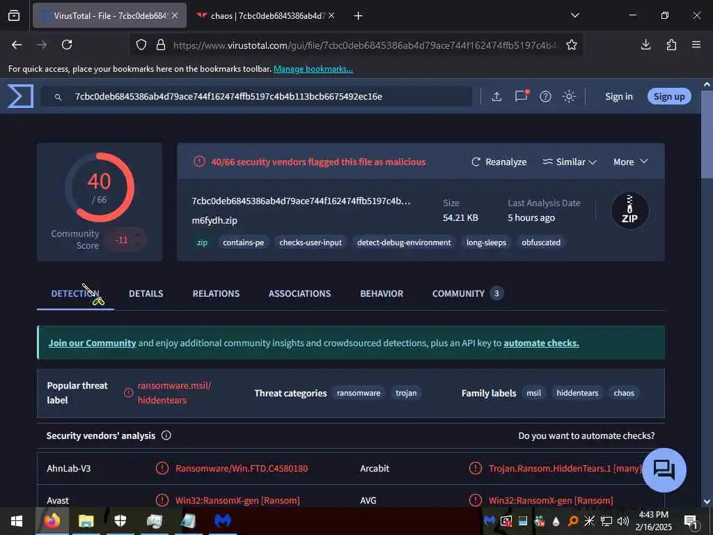
Task: Switch to the RELATIONS tab
Action: [x=216, y=294]
